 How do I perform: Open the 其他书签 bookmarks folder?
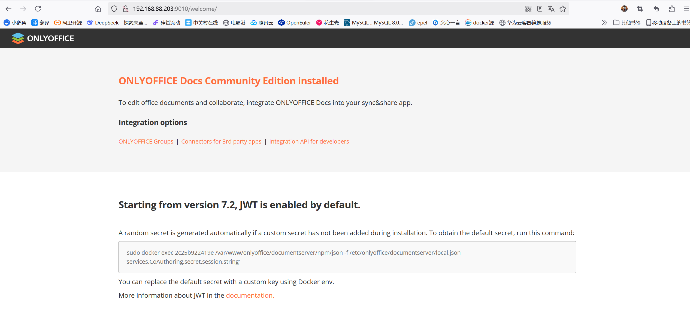627,23
